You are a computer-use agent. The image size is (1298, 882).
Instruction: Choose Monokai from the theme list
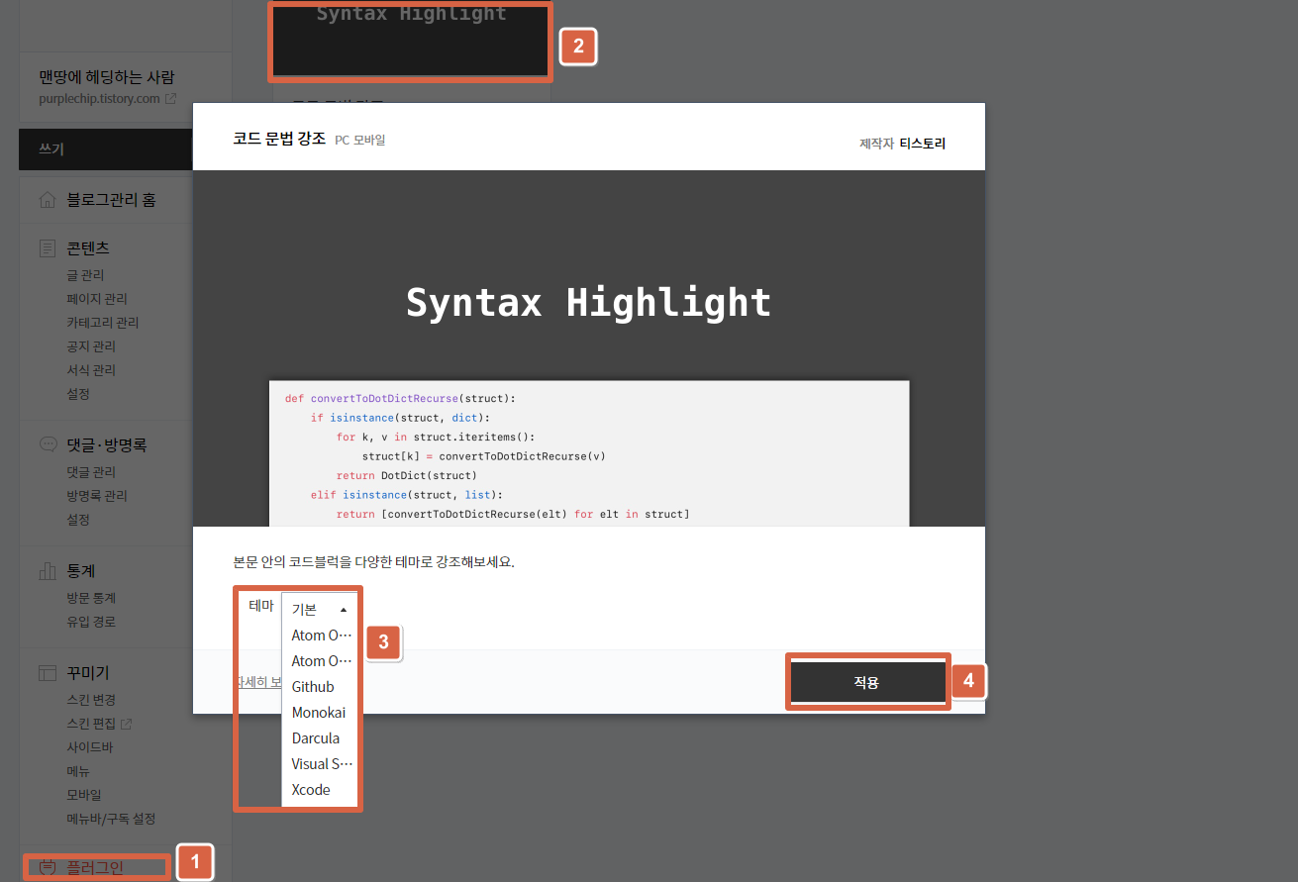tap(319, 713)
